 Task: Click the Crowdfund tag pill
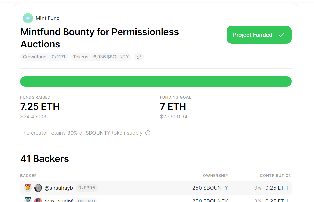[35, 57]
